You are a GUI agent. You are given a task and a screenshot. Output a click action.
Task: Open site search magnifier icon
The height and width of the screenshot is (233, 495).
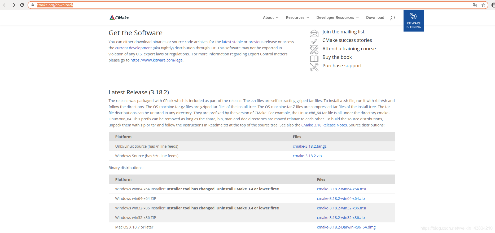tap(392, 18)
